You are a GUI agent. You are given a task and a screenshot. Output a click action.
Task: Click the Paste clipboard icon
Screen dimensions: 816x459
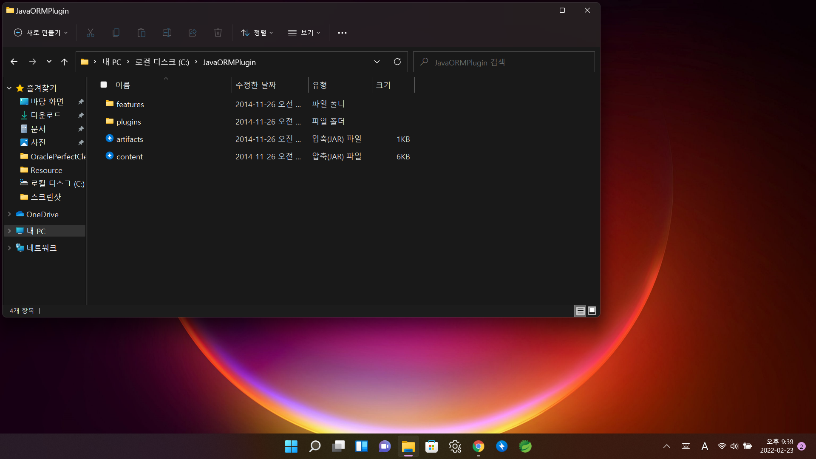point(142,33)
